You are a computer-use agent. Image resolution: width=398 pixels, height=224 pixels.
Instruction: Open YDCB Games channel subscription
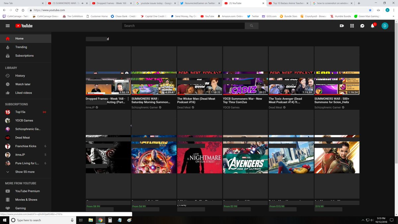(x=26, y=120)
